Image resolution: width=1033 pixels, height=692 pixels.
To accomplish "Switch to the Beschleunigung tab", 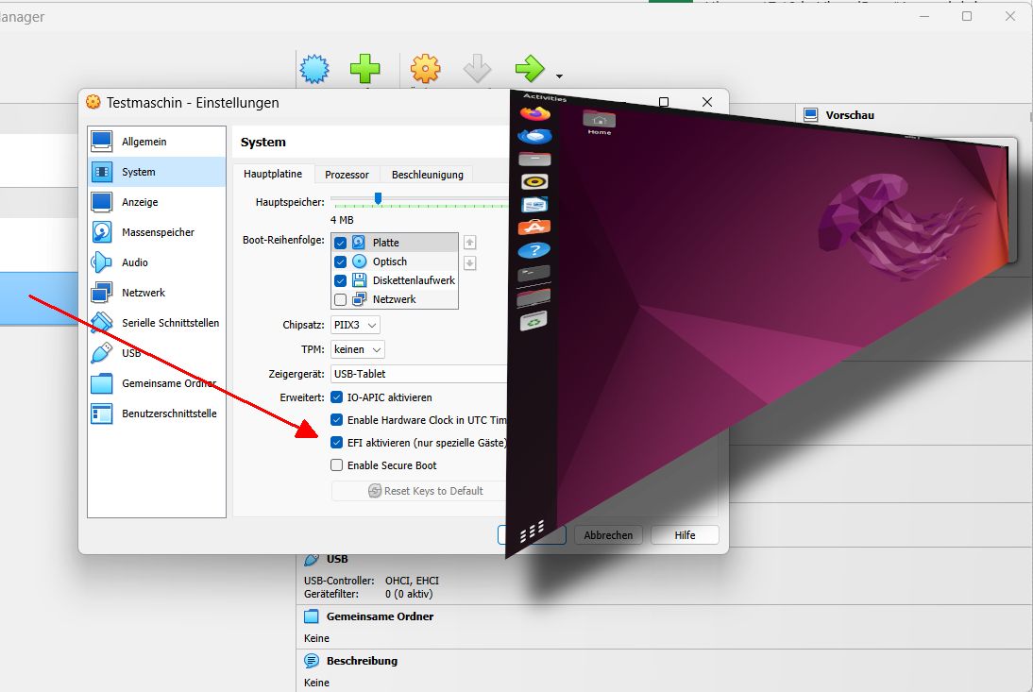I will pos(427,174).
